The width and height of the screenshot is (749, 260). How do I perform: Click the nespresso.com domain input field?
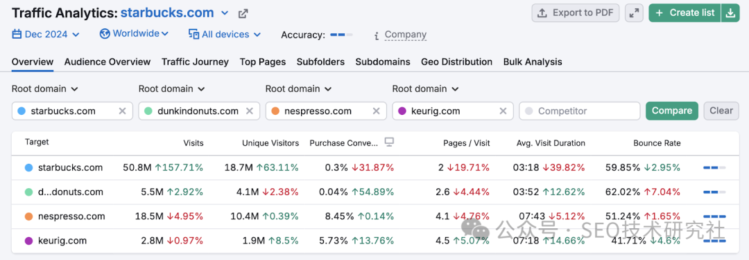326,111
